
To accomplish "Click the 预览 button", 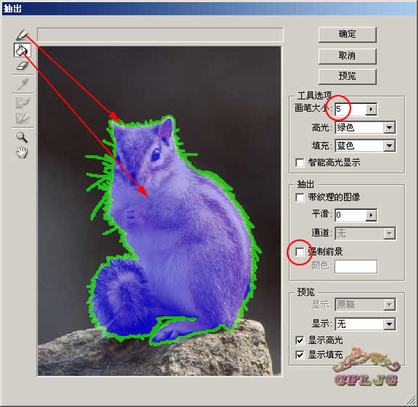I will click(348, 76).
